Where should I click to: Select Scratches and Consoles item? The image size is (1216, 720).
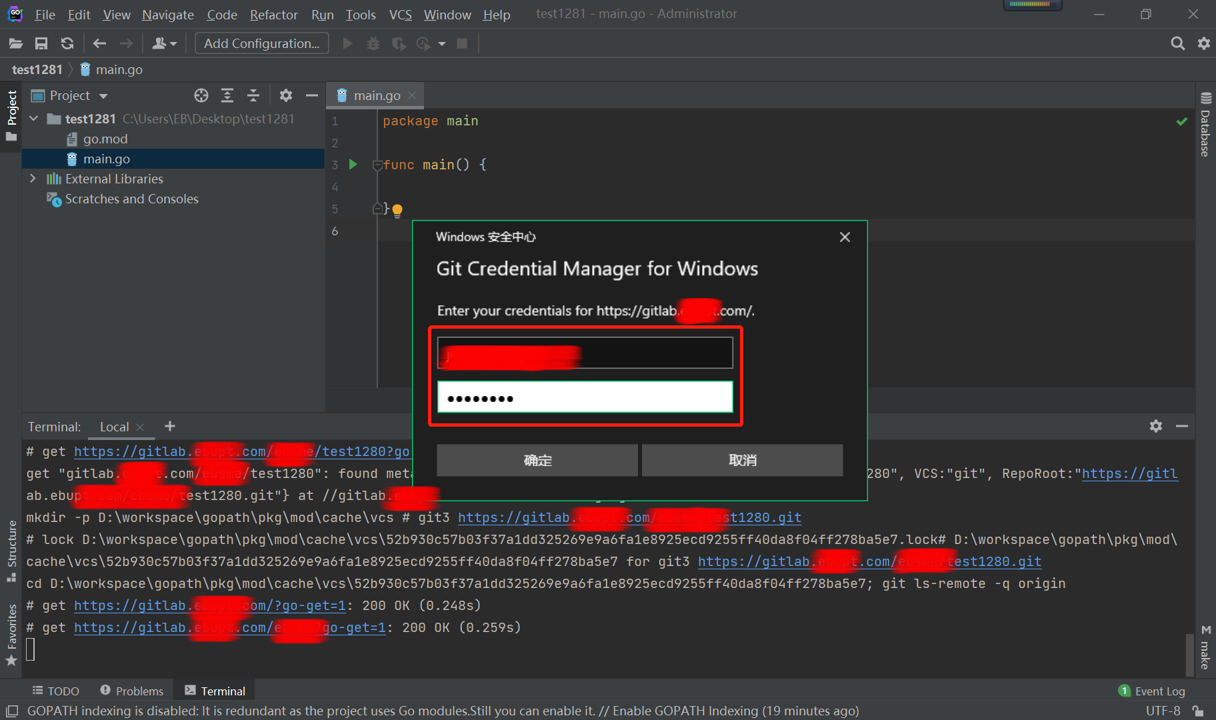[x=131, y=199]
